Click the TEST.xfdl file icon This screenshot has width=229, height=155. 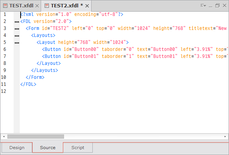(5, 6)
